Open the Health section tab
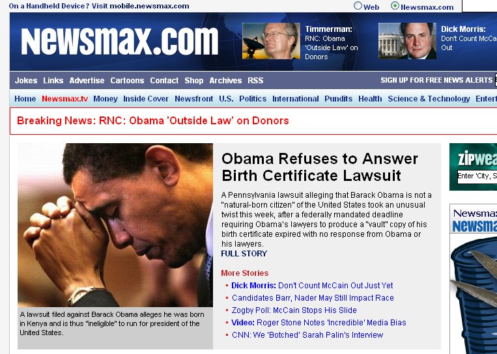This screenshot has height=354, width=497. click(370, 99)
